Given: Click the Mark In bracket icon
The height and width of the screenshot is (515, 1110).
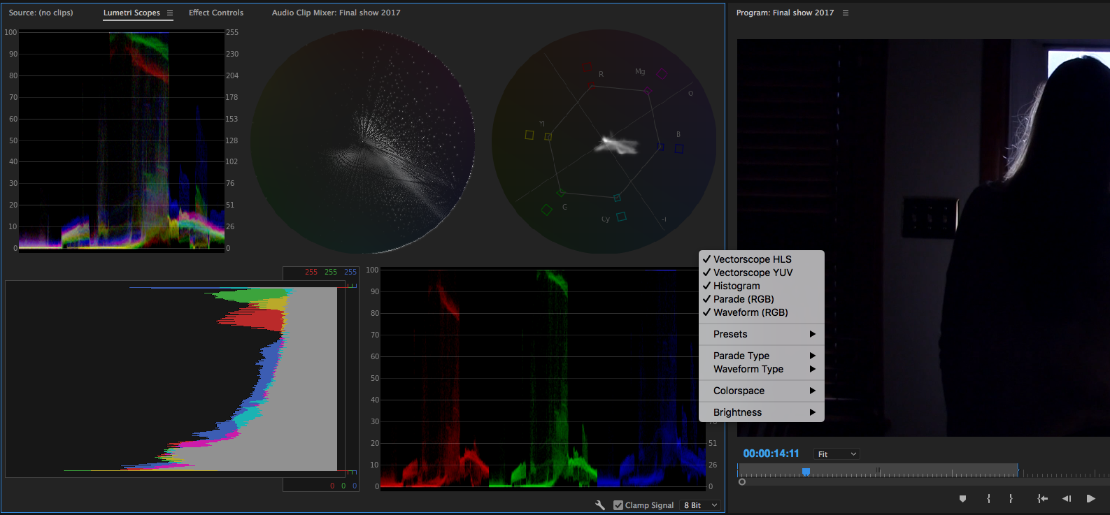Looking at the screenshot, I should point(988,498).
